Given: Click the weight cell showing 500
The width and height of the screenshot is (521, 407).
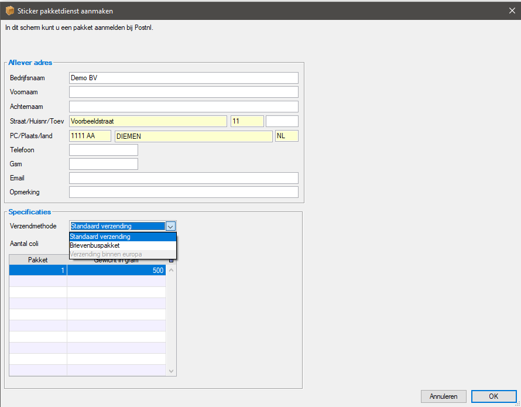Looking at the screenshot, I should tap(116, 271).
